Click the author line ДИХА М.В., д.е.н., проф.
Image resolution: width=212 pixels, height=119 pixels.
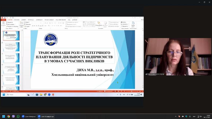[x=95, y=70]
